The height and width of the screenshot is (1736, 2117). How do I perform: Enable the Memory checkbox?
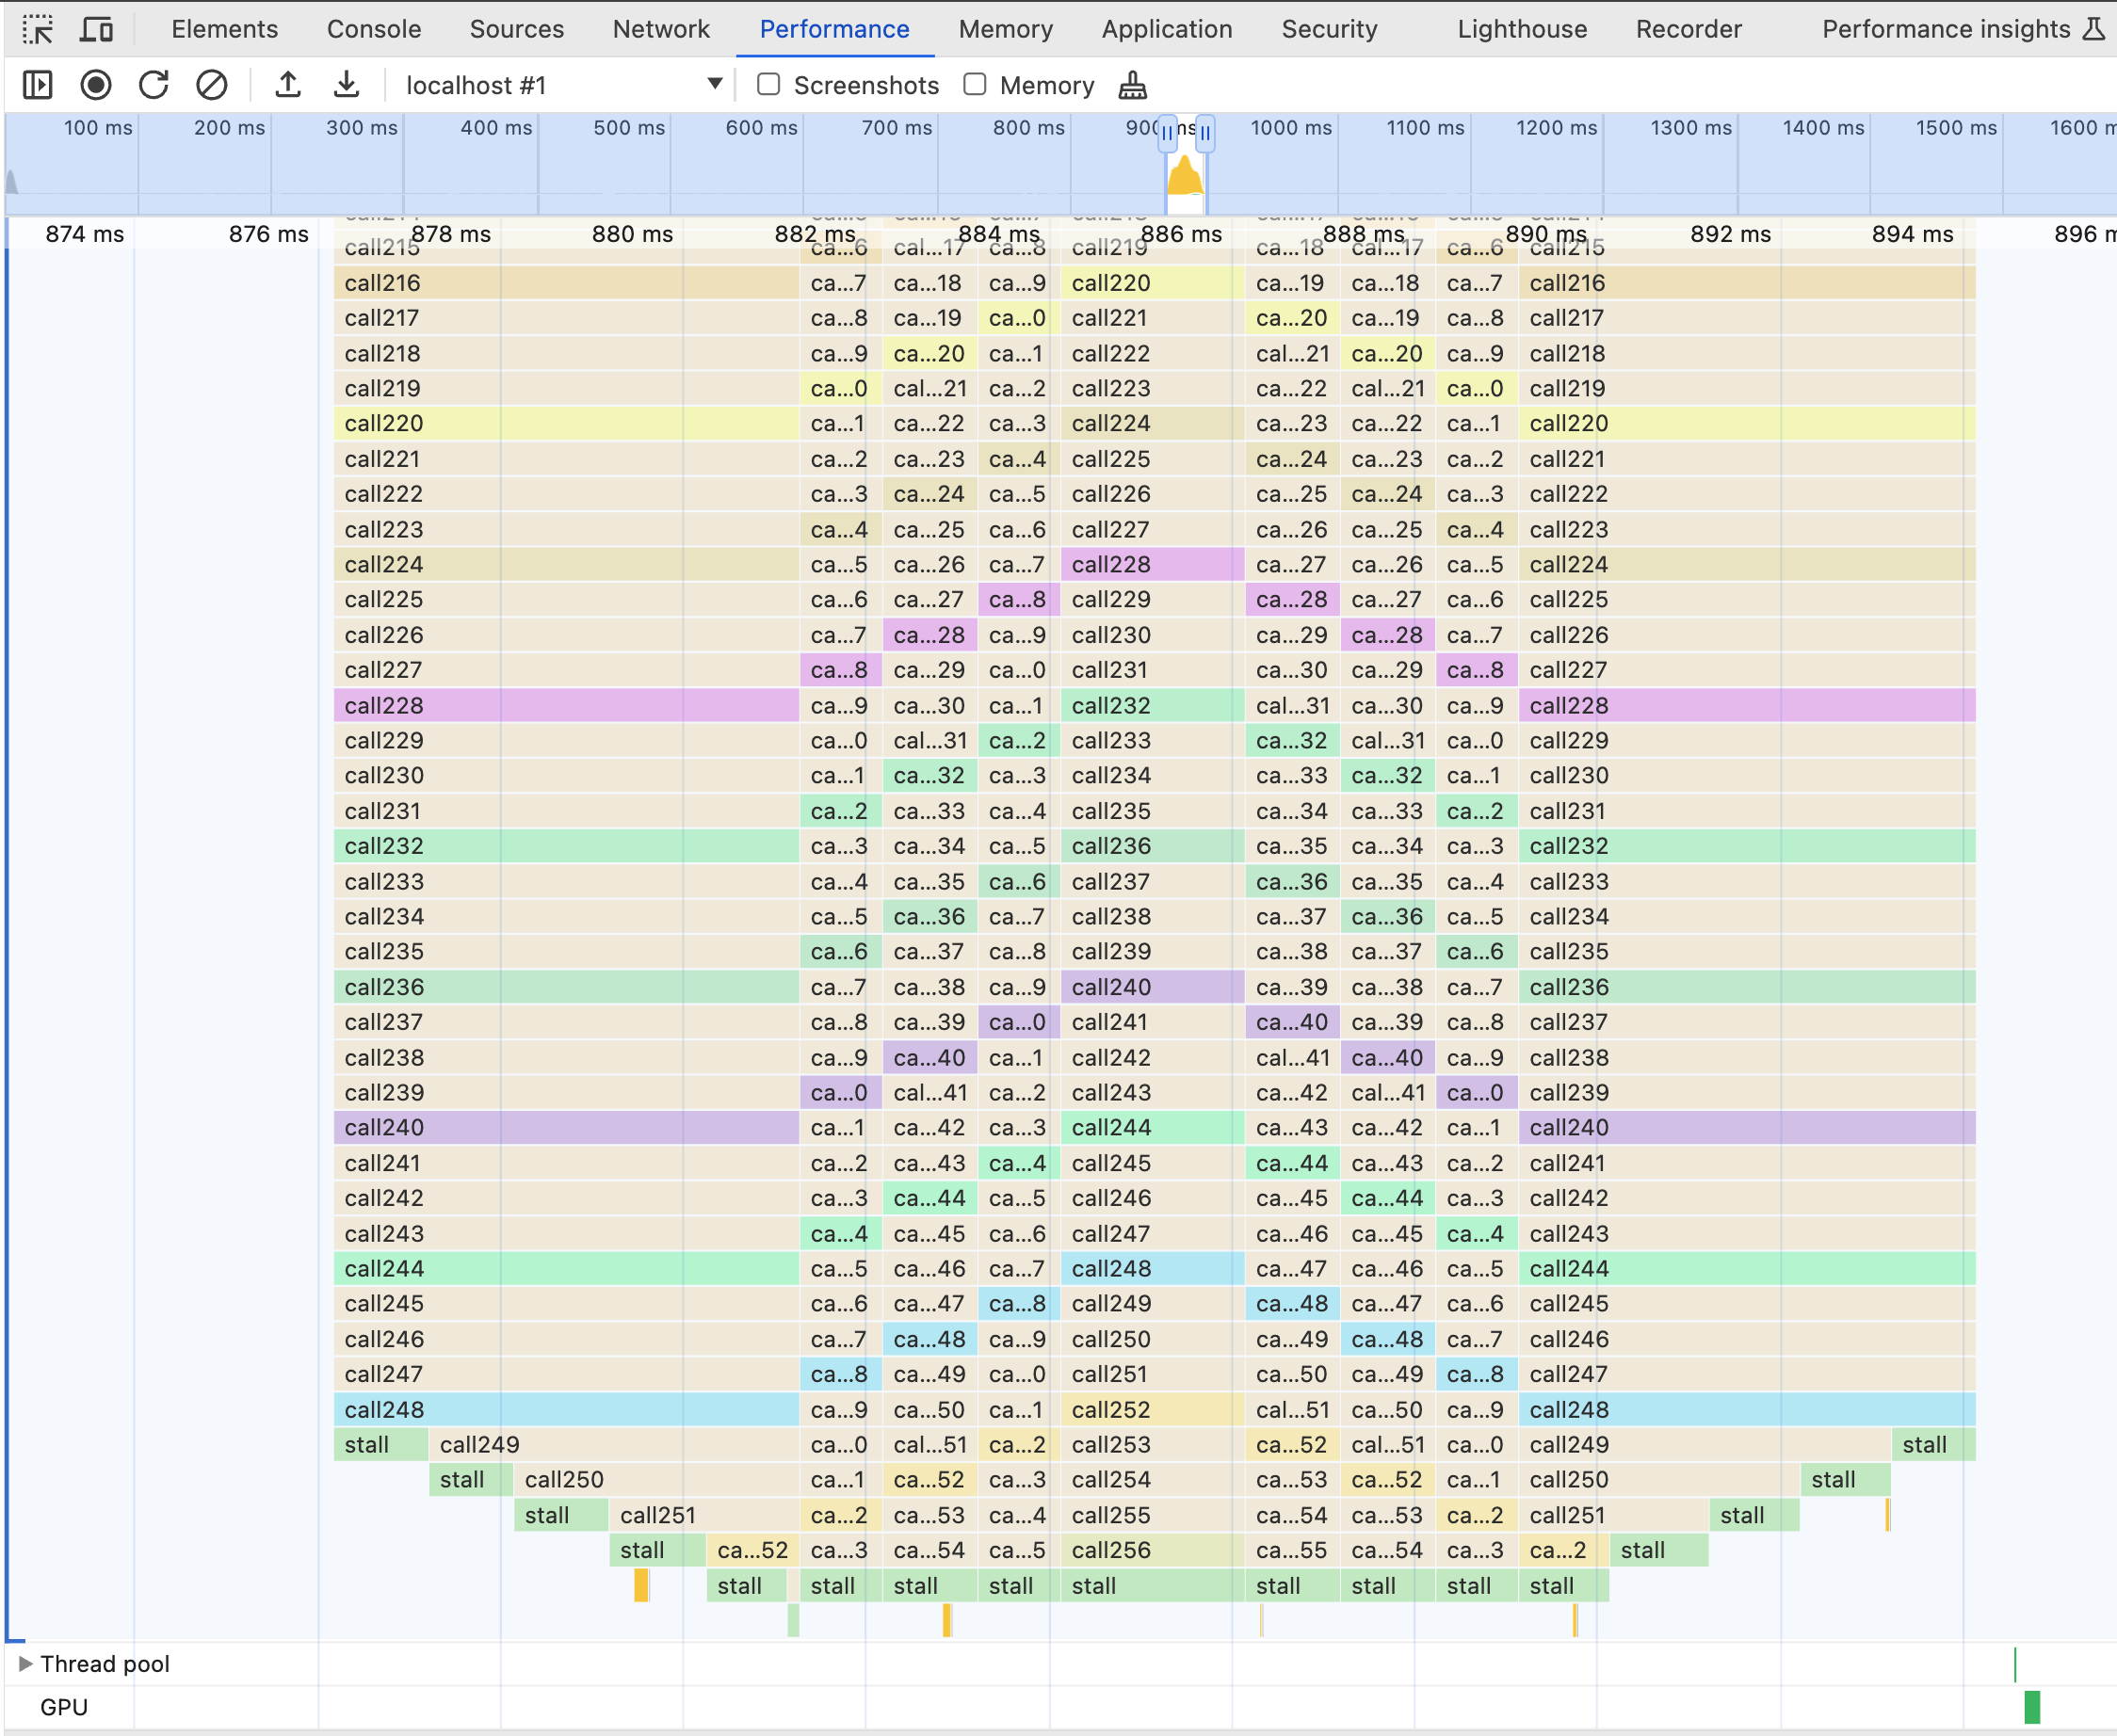click(x=975, y=84)
